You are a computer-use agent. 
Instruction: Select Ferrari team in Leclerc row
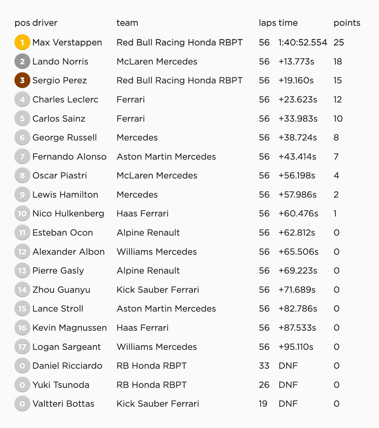click(131, 99)
